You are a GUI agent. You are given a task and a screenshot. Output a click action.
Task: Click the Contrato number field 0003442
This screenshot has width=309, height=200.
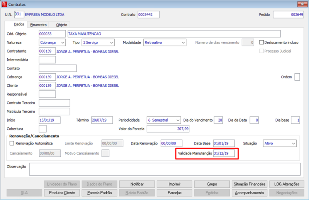pos(149,15)
